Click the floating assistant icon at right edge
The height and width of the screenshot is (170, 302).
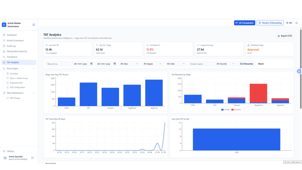point(299,71)
